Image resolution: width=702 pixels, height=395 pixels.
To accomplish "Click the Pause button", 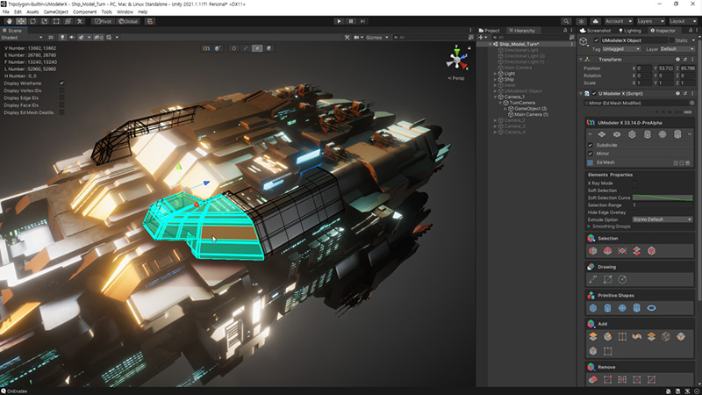I will tap(351, 21).
